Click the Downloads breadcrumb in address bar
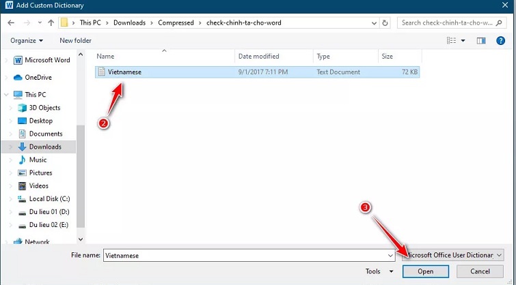The width and height of the screenshot is (516, 285). click(128, 22)
